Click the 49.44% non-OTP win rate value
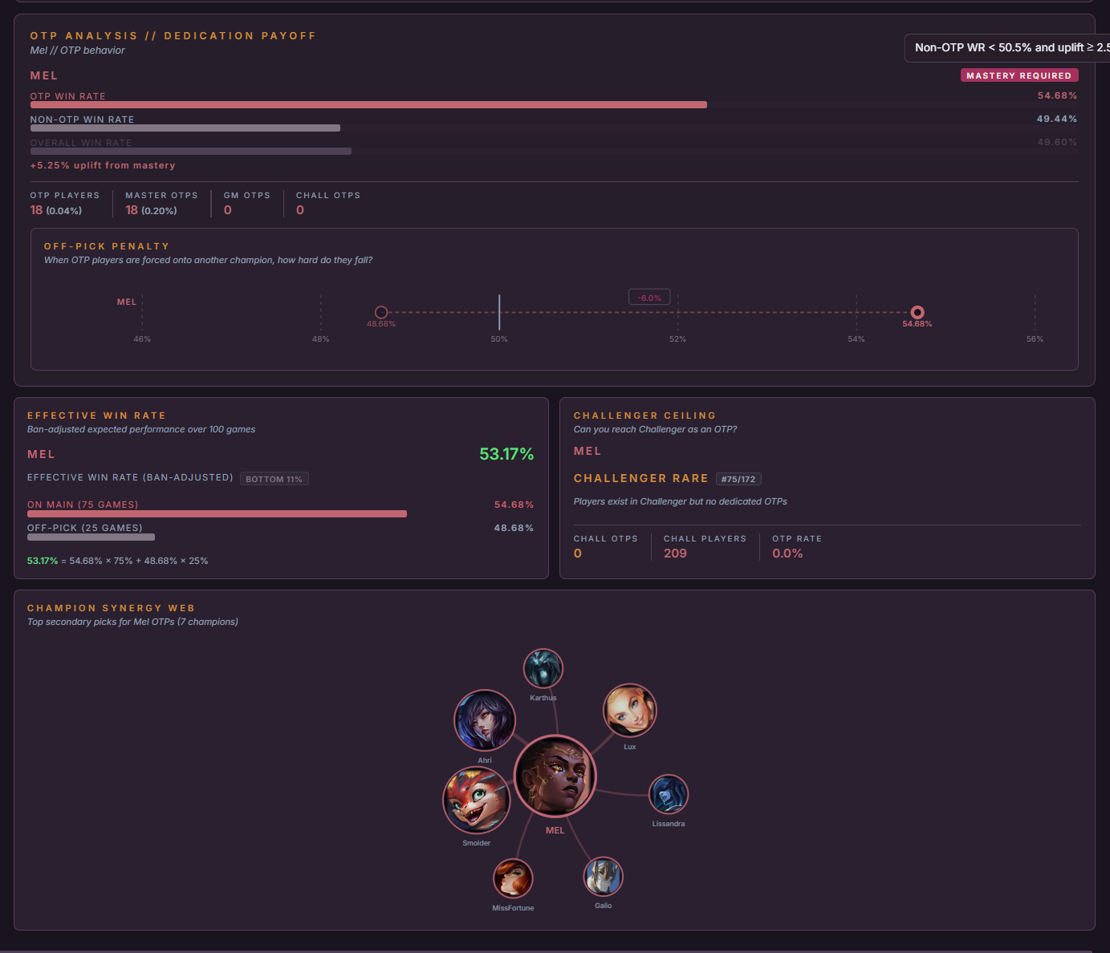1110x953 pixels. [x=1057, y=119]
